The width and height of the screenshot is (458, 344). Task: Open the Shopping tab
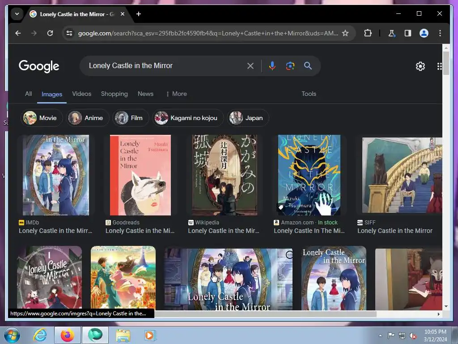coord(114,94)
